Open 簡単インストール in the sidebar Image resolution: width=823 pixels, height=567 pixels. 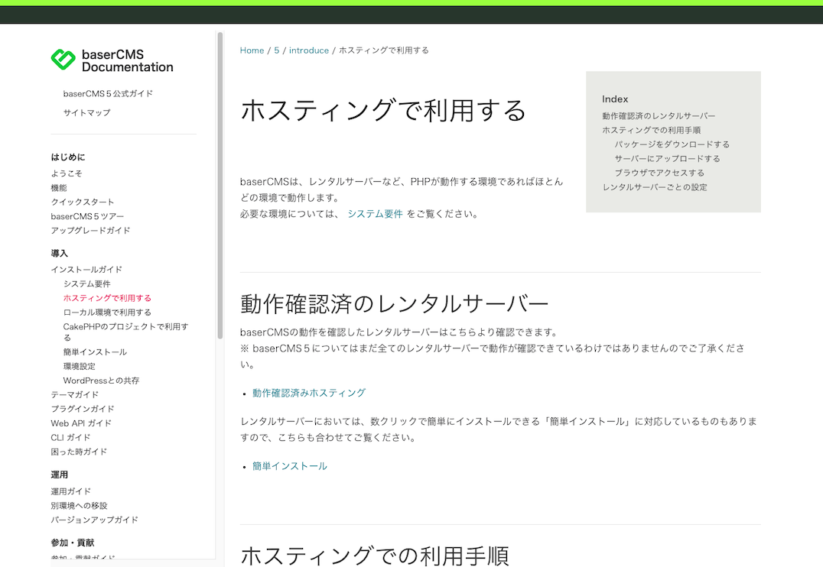tap(95, 352)
